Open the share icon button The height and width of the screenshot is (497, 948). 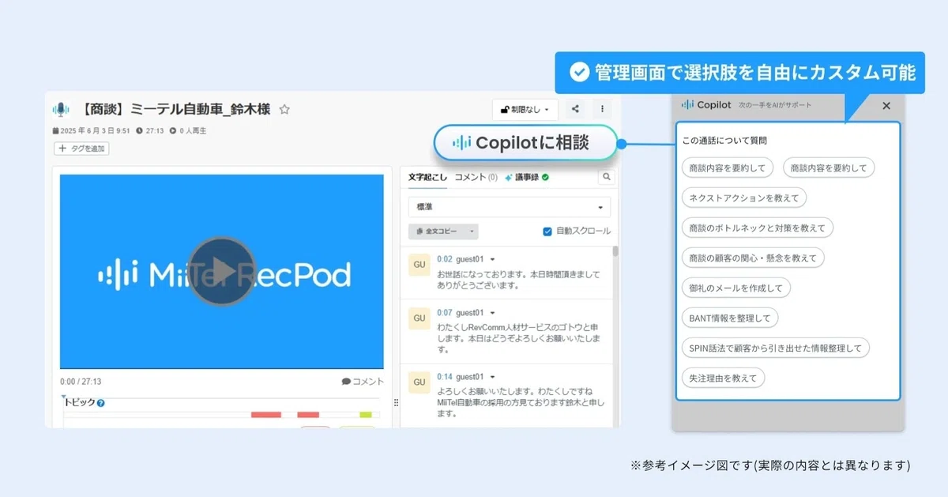[x=575, y=110]
